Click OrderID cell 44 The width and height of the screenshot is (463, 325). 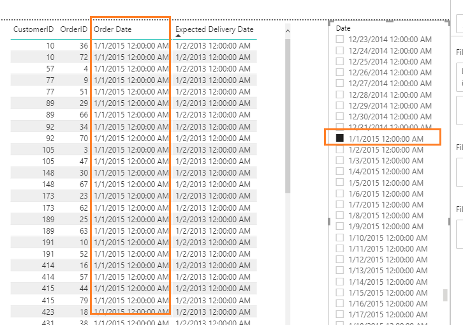tap(84, 289)
